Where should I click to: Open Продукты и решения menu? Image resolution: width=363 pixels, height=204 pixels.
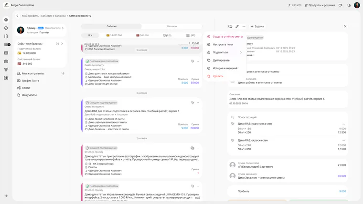[320, 5]
